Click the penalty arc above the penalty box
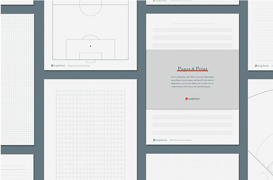This screenshot has width=273, height=180. [x=90, y=37]
